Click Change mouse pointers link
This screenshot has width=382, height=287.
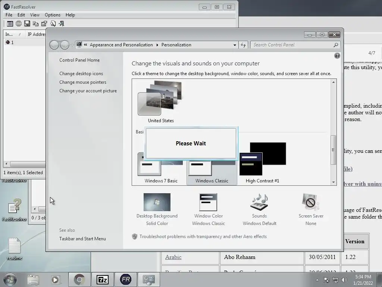[83, 82]
